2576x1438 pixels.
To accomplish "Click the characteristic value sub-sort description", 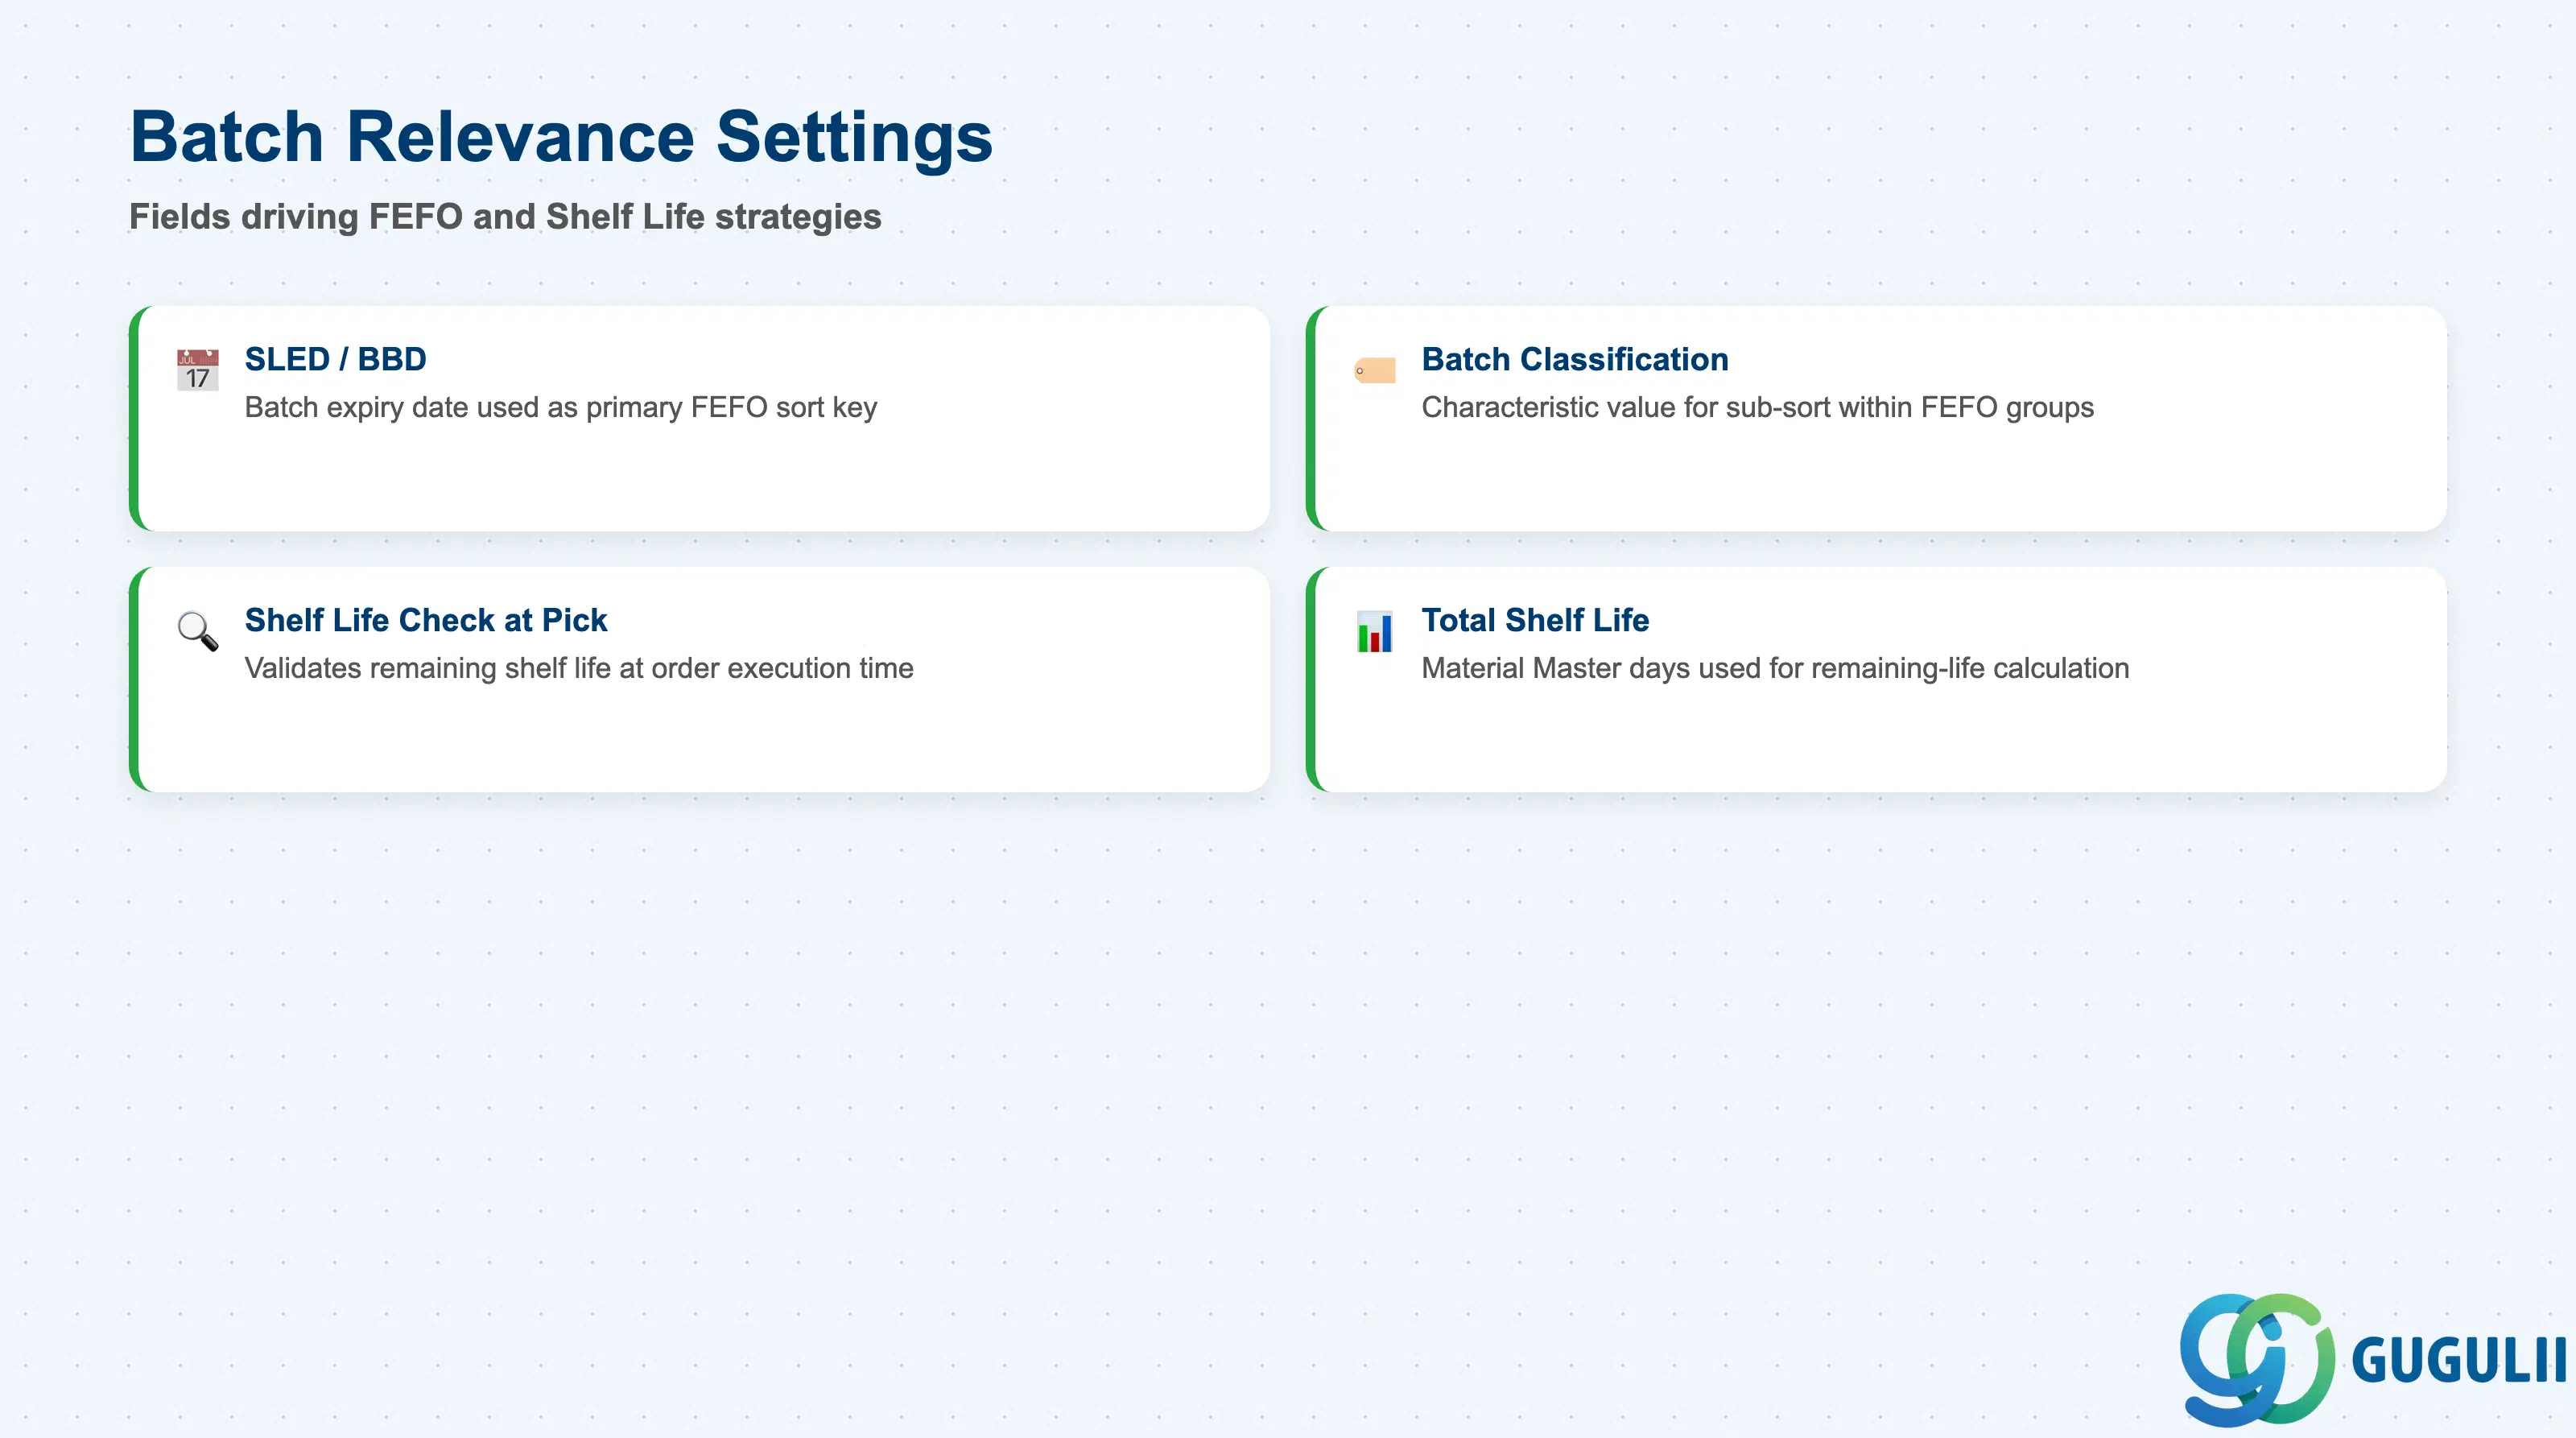I will [x=1757, y=407].
